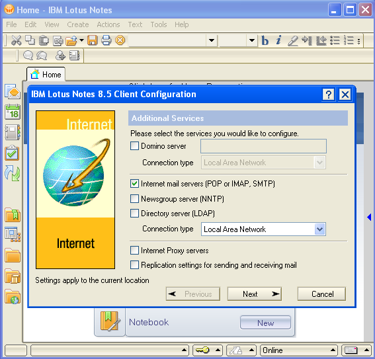The height and width of the screenshot is (359, 375).
Task: Open the Help menu
Action: pos(181,24)
